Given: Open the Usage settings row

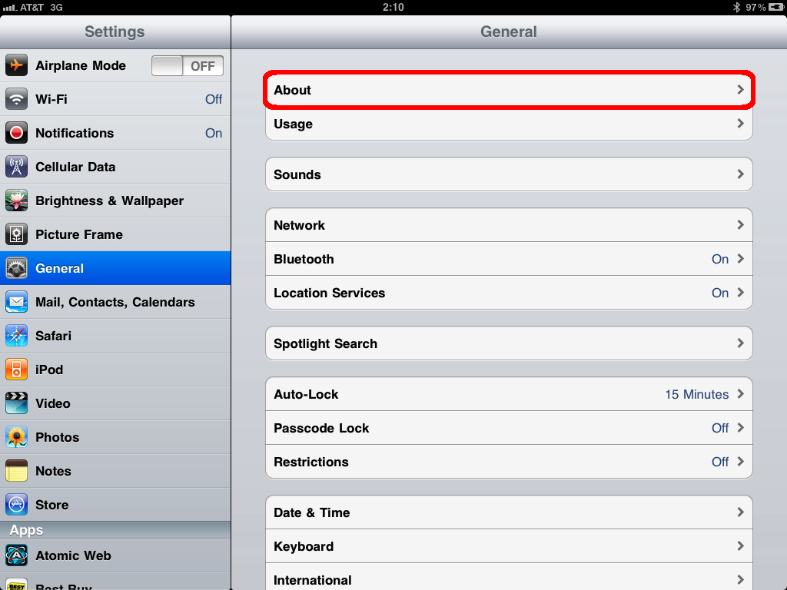Looking at the screenshot, I should click(509, 124).
